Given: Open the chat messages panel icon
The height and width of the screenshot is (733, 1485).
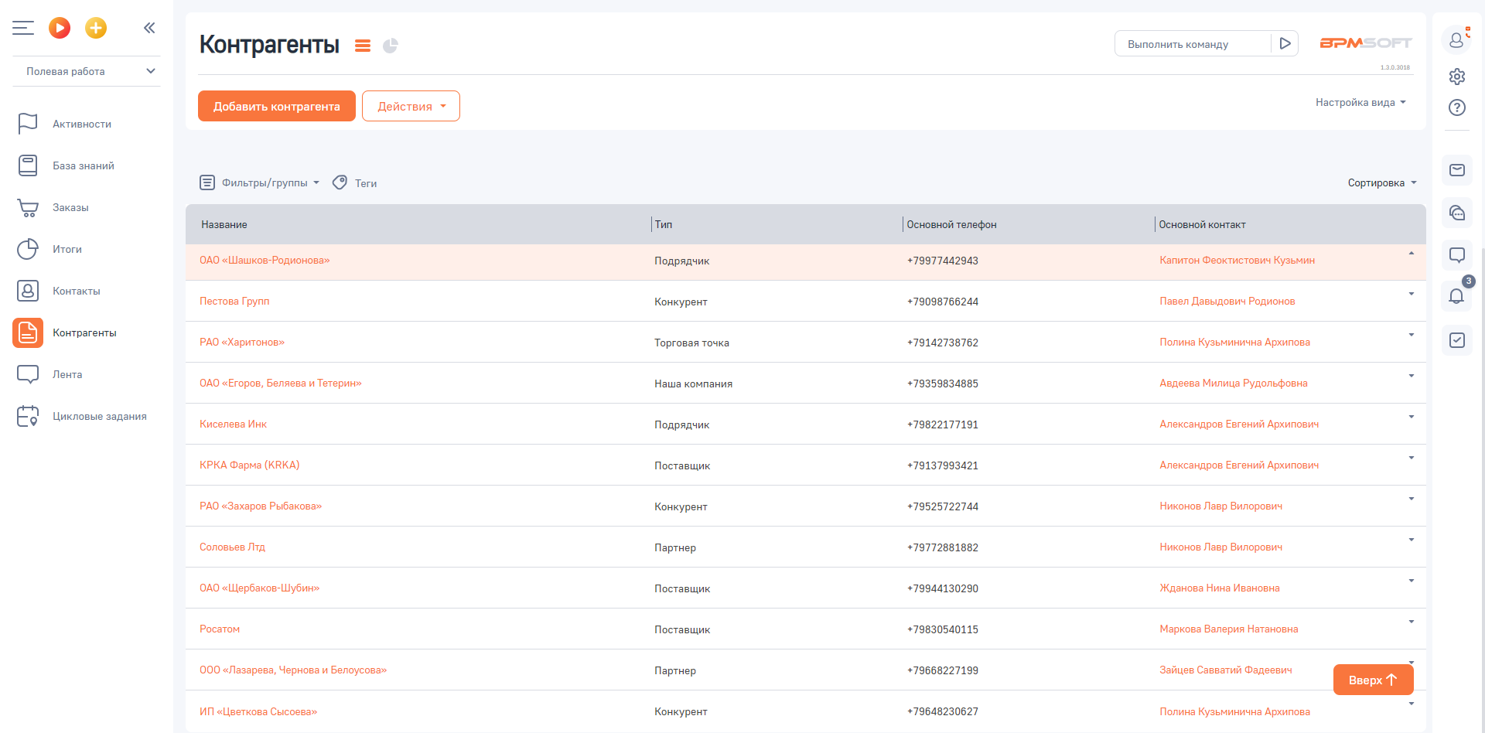Looking at the screenshot, I should point(1457,213).
